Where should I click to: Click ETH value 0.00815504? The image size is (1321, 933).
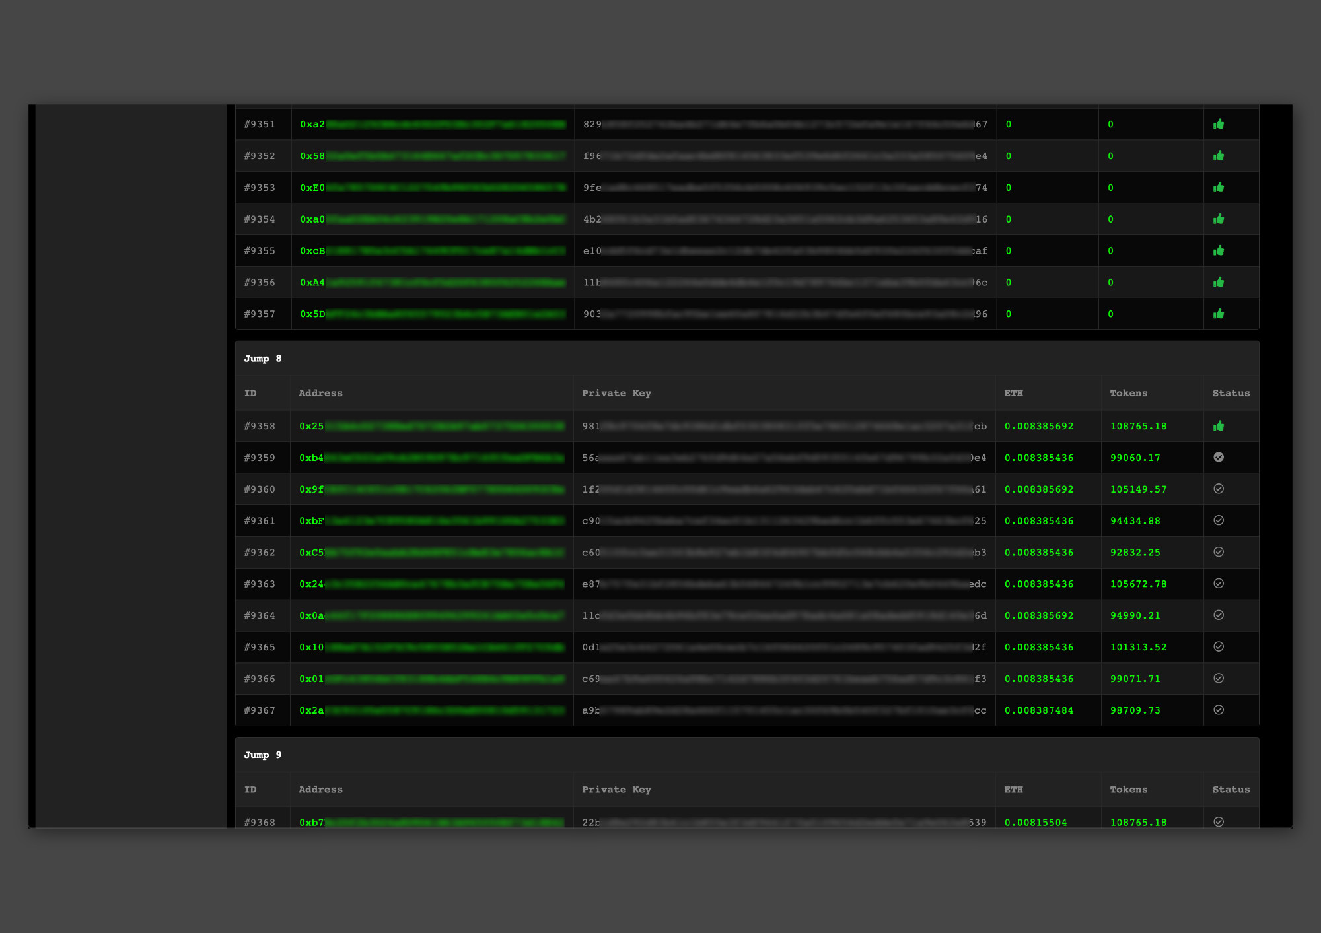coord(1036,823)
